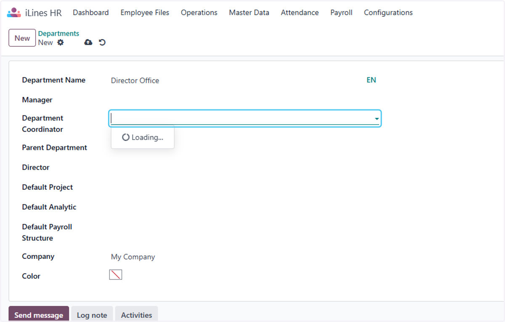
Task: Open the Operations menu
Action: (x=199, y=13)
